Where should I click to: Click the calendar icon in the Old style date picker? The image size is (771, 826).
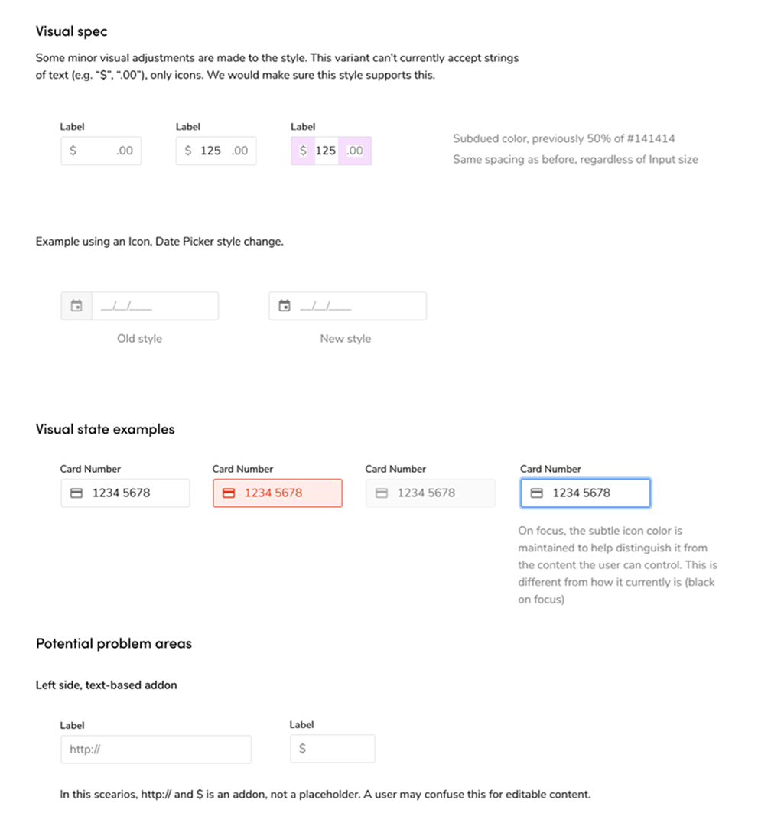point(76,306)
